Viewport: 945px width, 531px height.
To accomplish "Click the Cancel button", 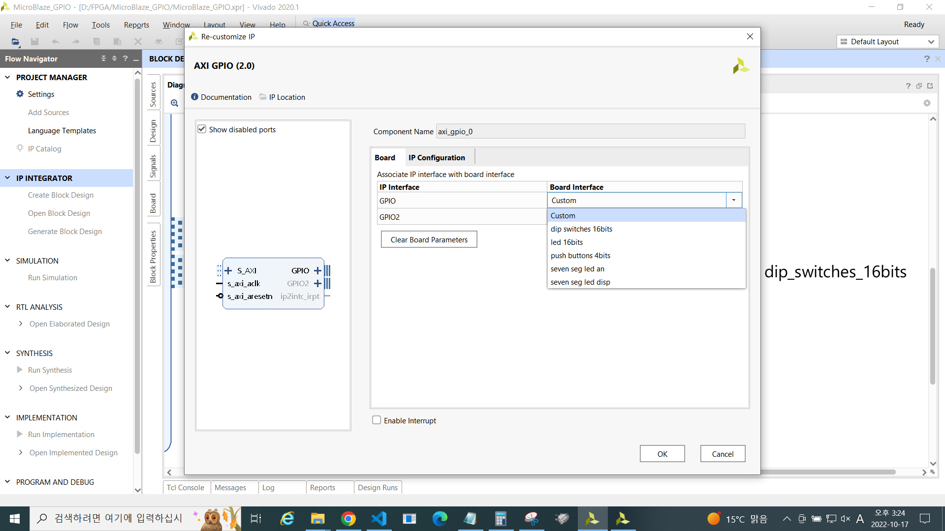I will (723, 454).
